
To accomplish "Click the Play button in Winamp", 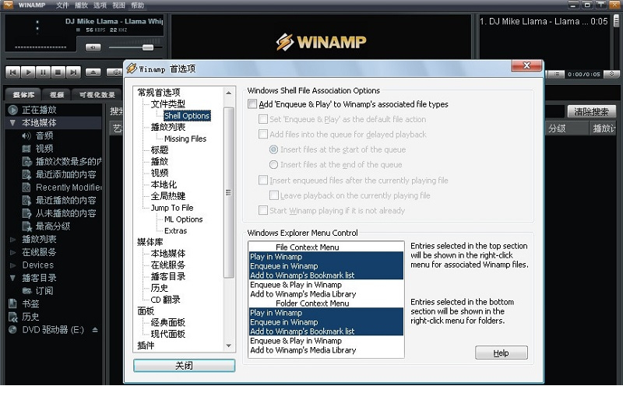I will (28, 72).
